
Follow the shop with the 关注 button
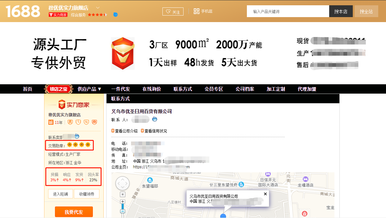click(x=173, y=12)
